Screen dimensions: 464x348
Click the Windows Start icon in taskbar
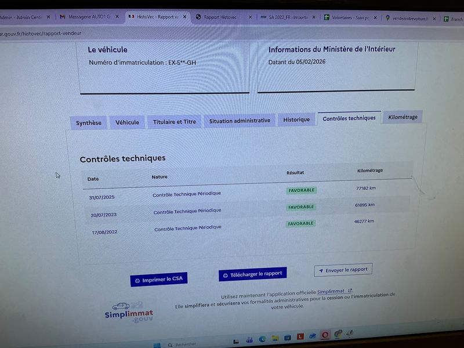(157, 345)
